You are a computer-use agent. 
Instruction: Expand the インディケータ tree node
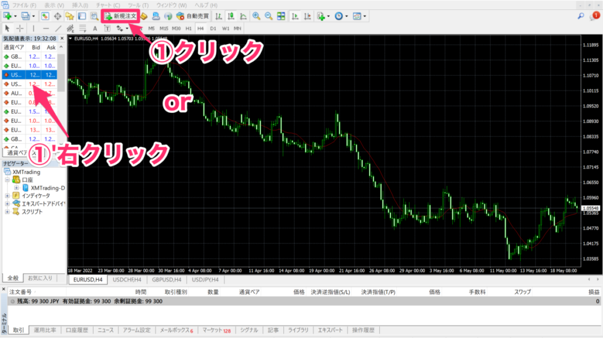tap(7, 196)
